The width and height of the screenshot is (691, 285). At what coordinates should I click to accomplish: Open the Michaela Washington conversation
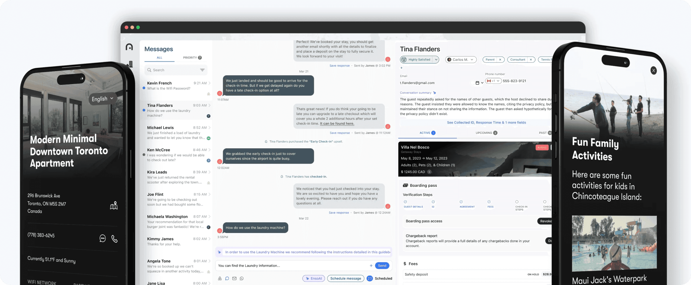click(x=176, y=222)
